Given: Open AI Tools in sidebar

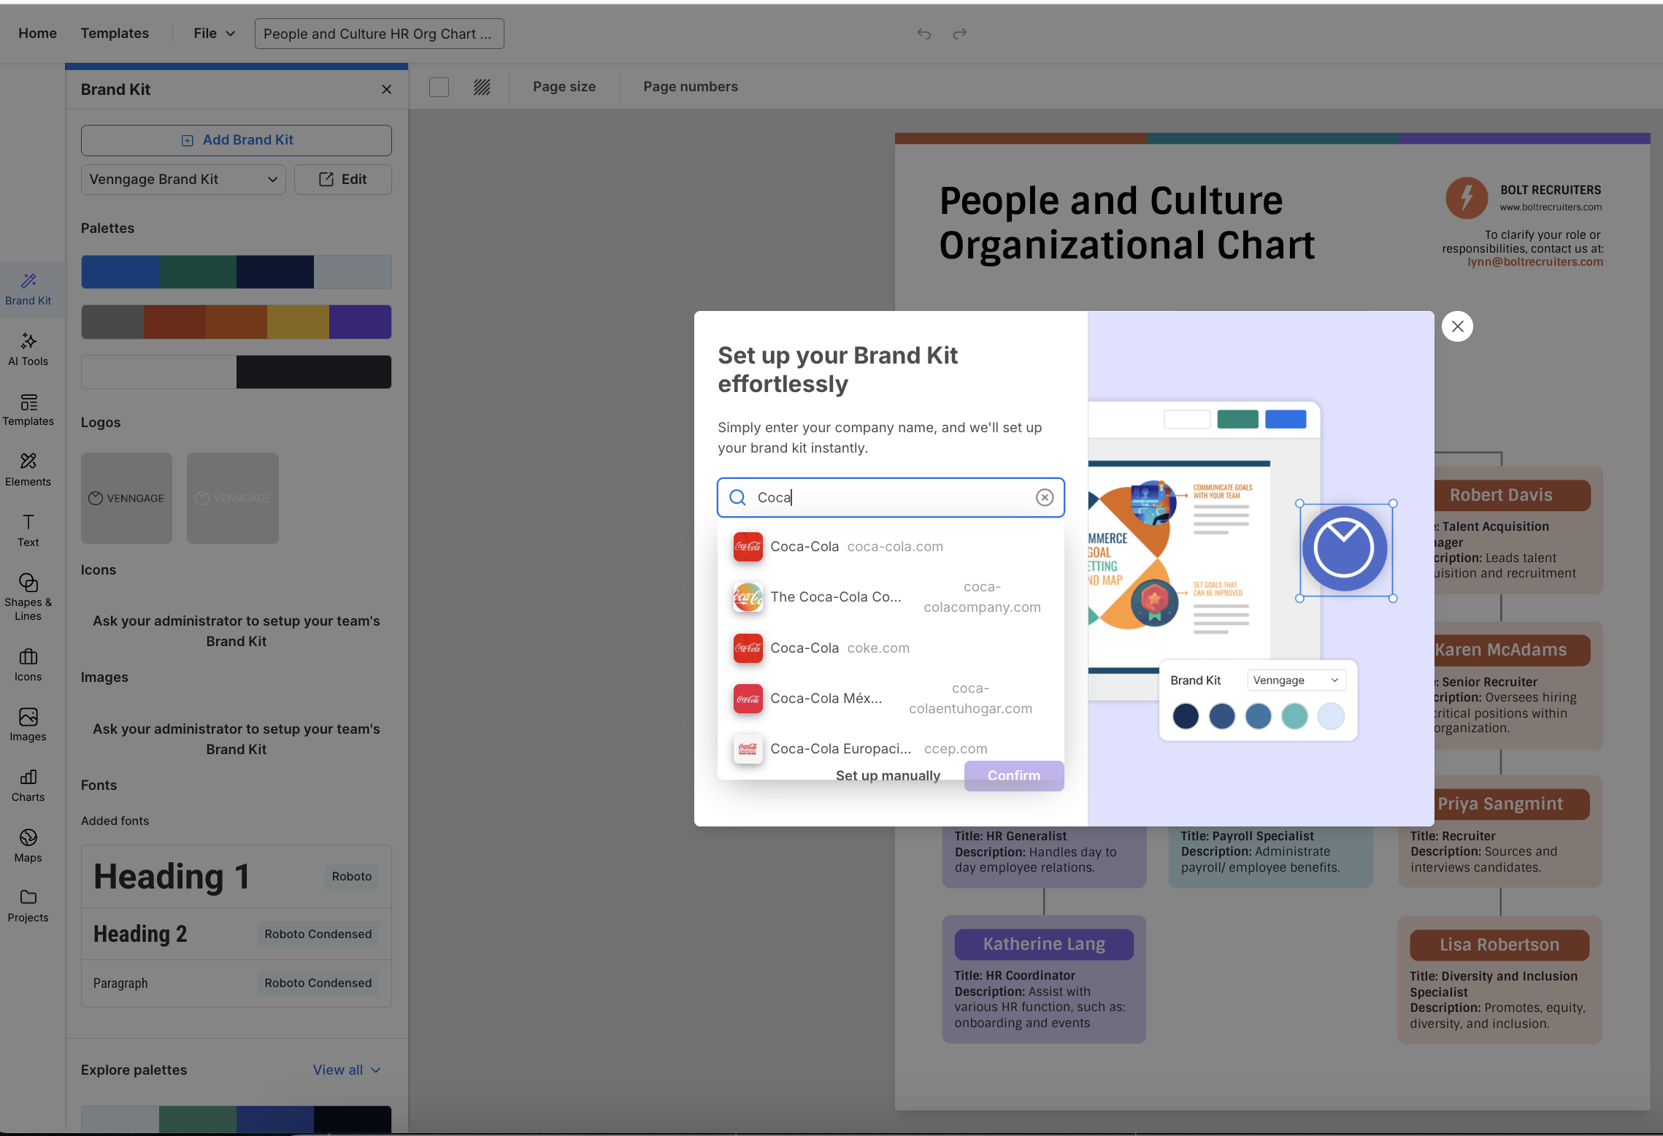Looking at the screenshot, I should [x=28, y=349].
